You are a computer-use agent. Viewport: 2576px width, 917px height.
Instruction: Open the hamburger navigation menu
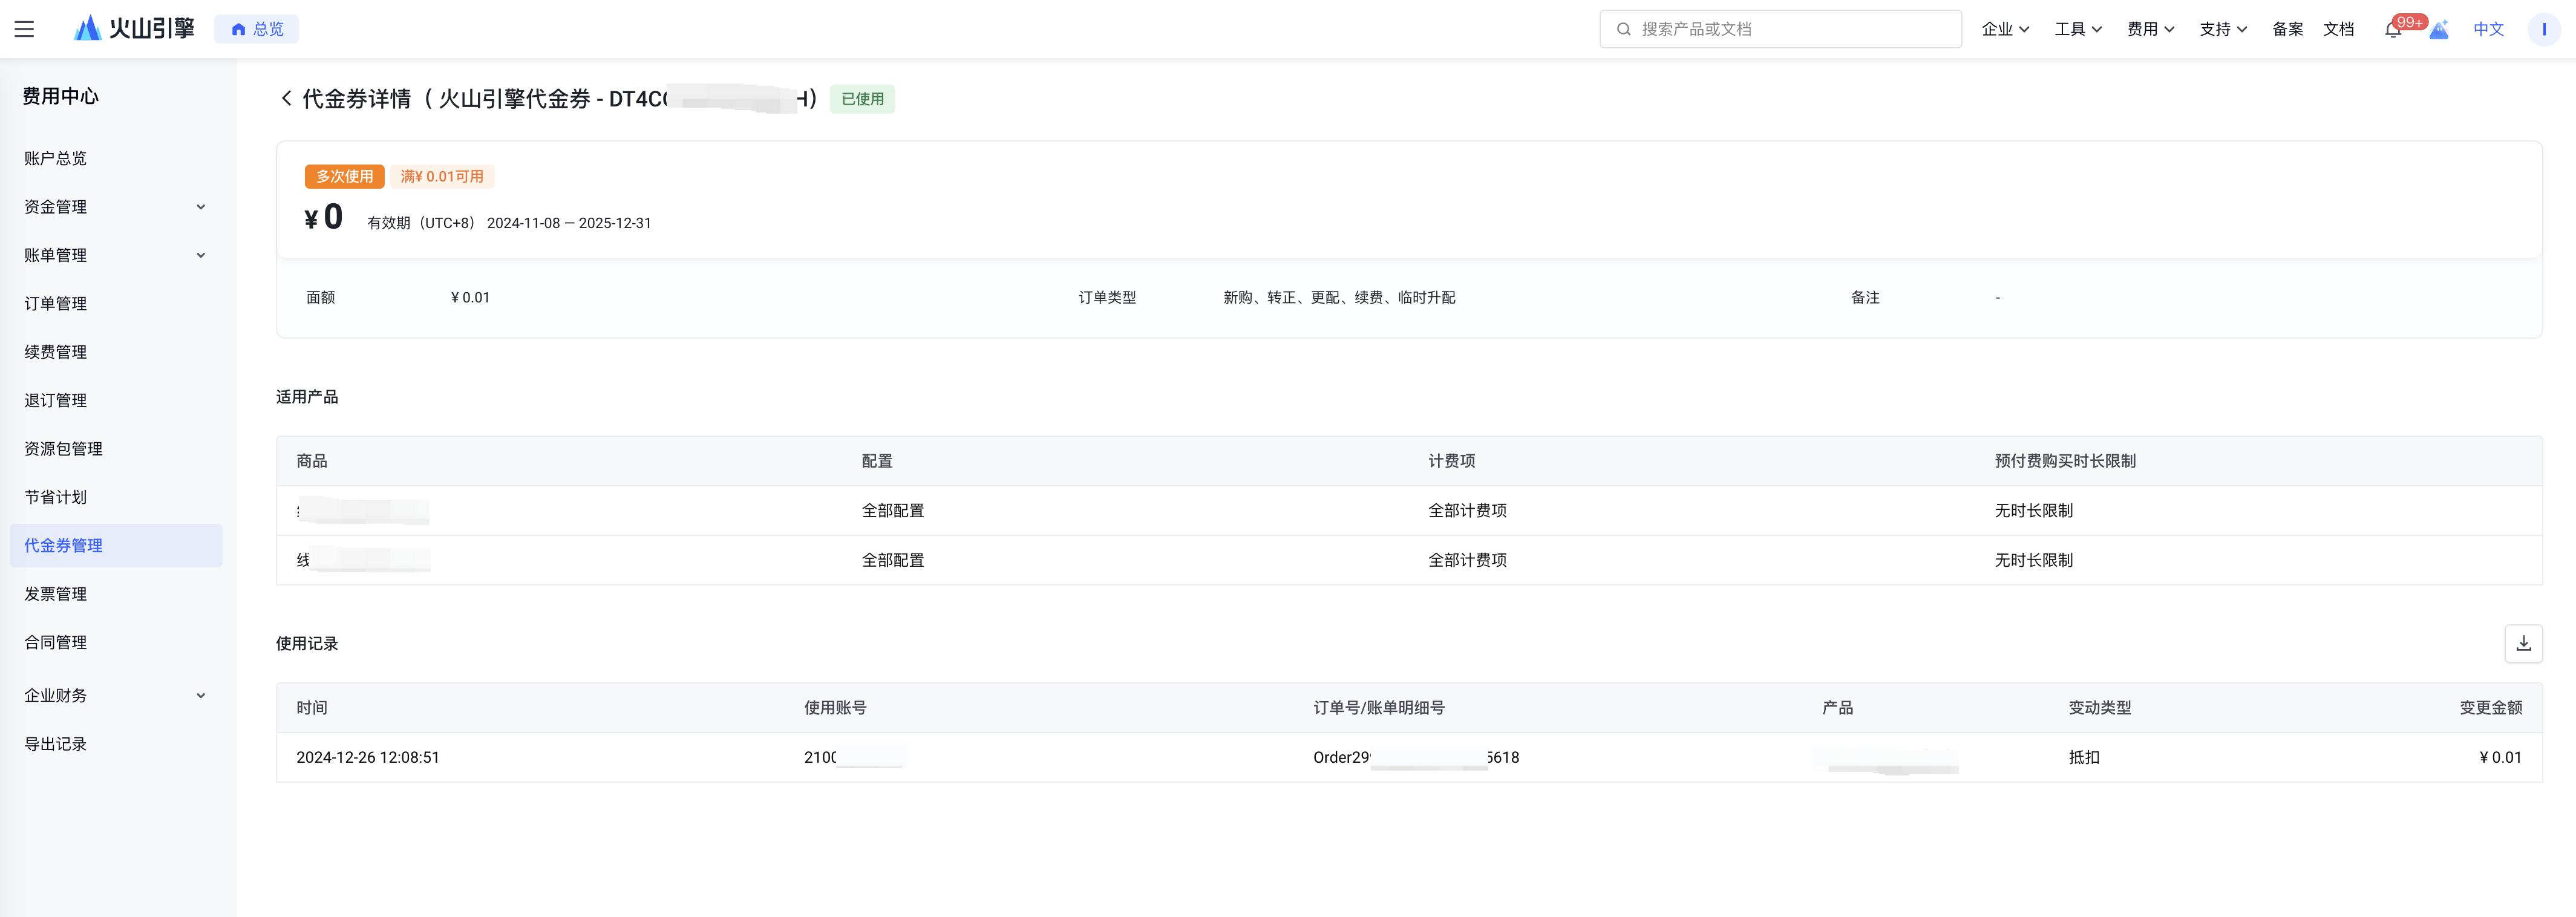tap(24, 29)
